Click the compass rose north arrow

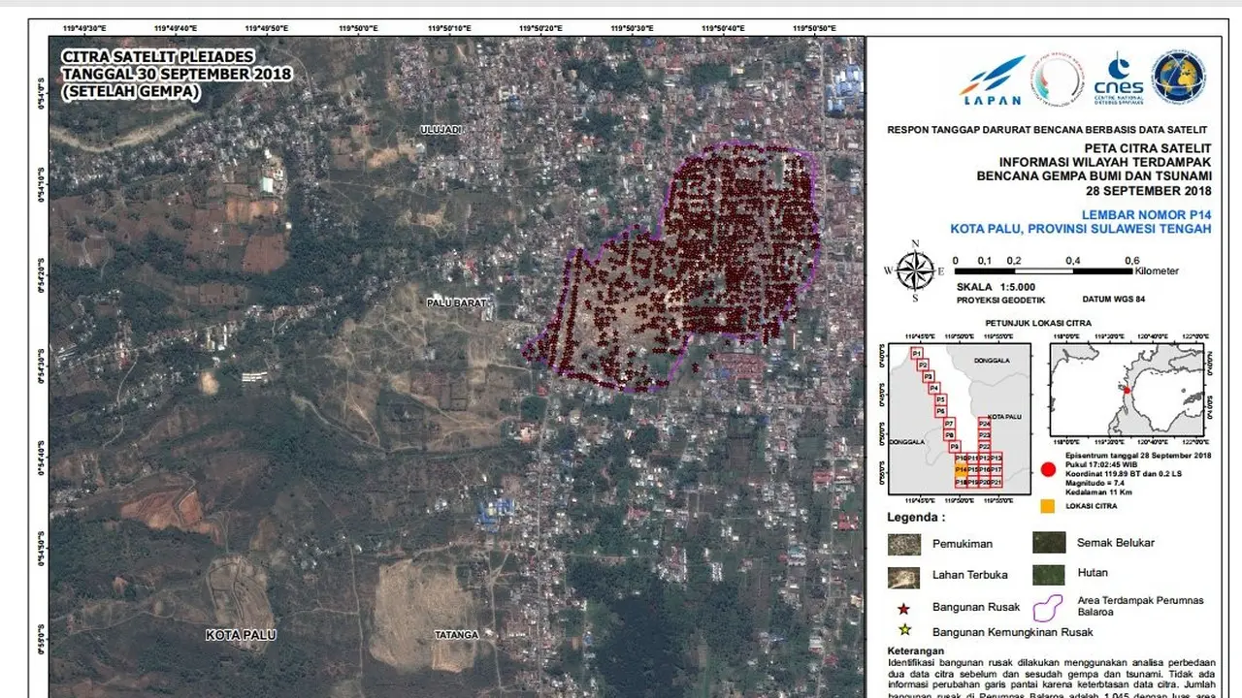click(913, 270)
